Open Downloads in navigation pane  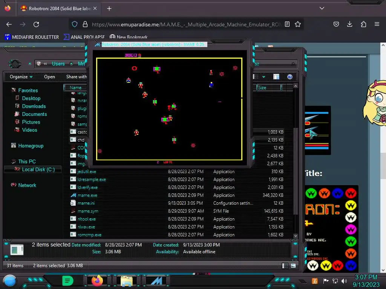pyautogui.click(x=34, y=106)
